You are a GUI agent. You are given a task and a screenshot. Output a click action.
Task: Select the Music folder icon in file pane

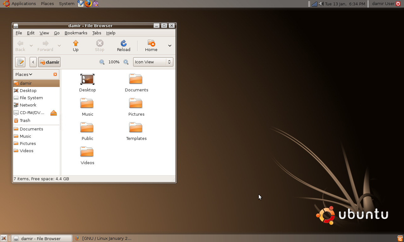(x=87, y=103)
